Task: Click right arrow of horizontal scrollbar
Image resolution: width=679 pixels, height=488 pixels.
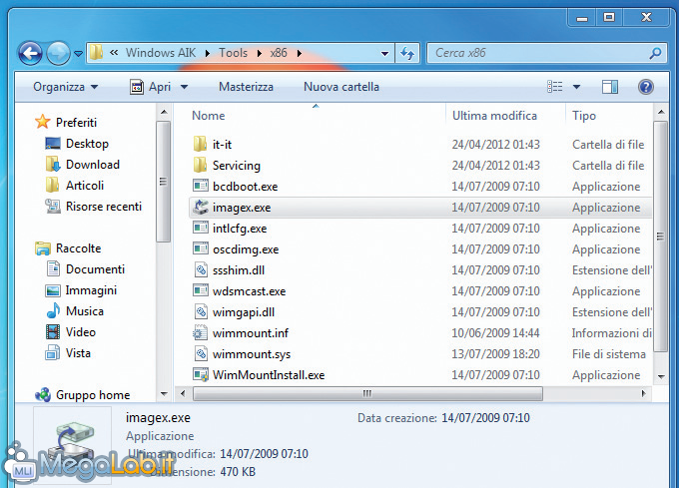Action: (643, 393)
